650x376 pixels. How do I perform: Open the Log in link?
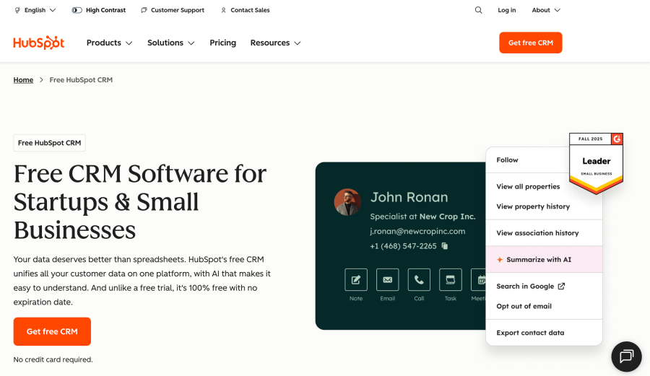point(506,10)
